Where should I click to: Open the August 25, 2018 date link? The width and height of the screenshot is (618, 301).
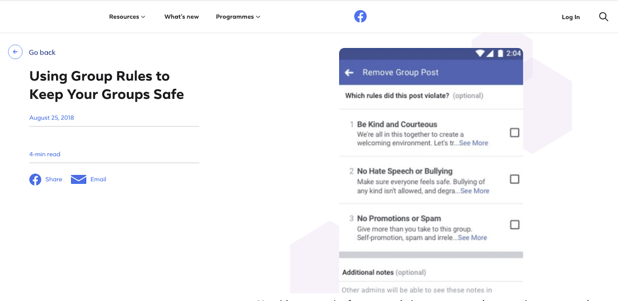click(51, 117)
